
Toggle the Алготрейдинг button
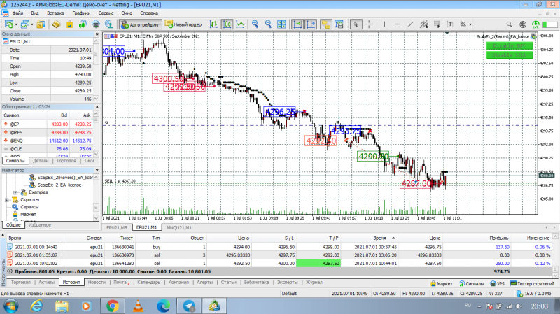coord(141,24)
